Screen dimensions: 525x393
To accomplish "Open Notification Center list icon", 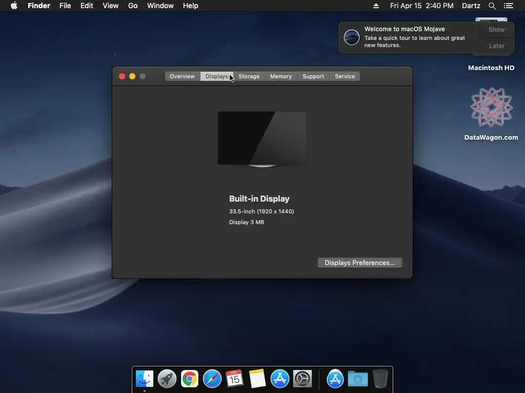I will point(509,6).
